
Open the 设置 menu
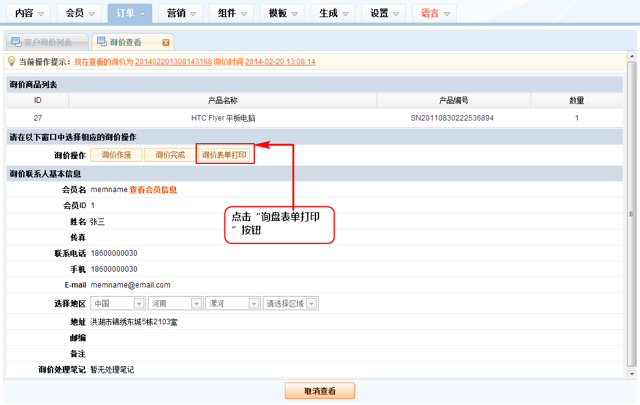[386, 13]
